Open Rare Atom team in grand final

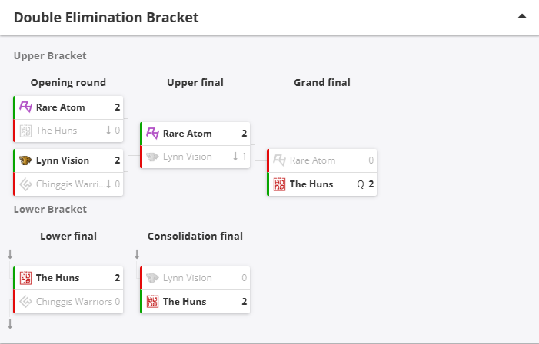(x=312, y=160)
